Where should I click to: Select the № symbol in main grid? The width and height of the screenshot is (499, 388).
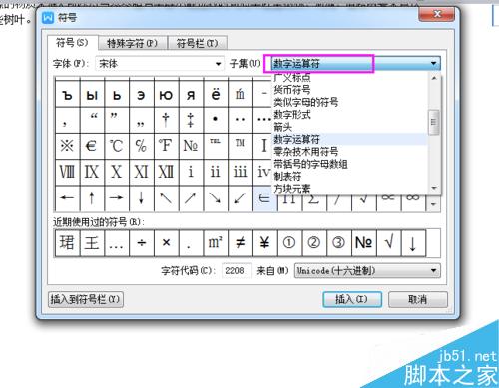[191, 146]
